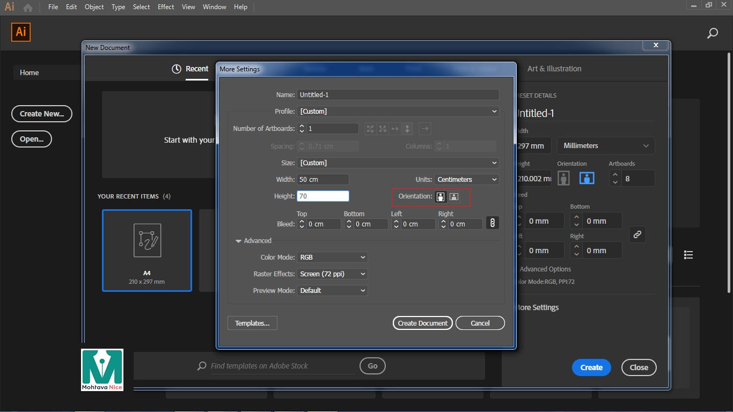Open the Color Mode dropdown
Image resolution: width=733 pixels, height=412 pixels.
[x=332, y=257]
